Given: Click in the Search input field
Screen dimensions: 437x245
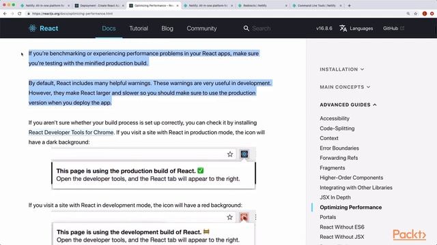Looking at the screenshot, I should 261,29.
